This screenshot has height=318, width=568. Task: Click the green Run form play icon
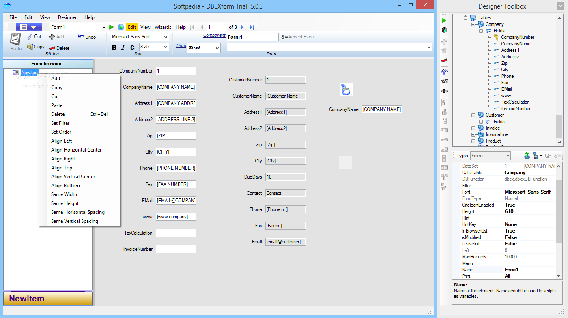[111, 27]
